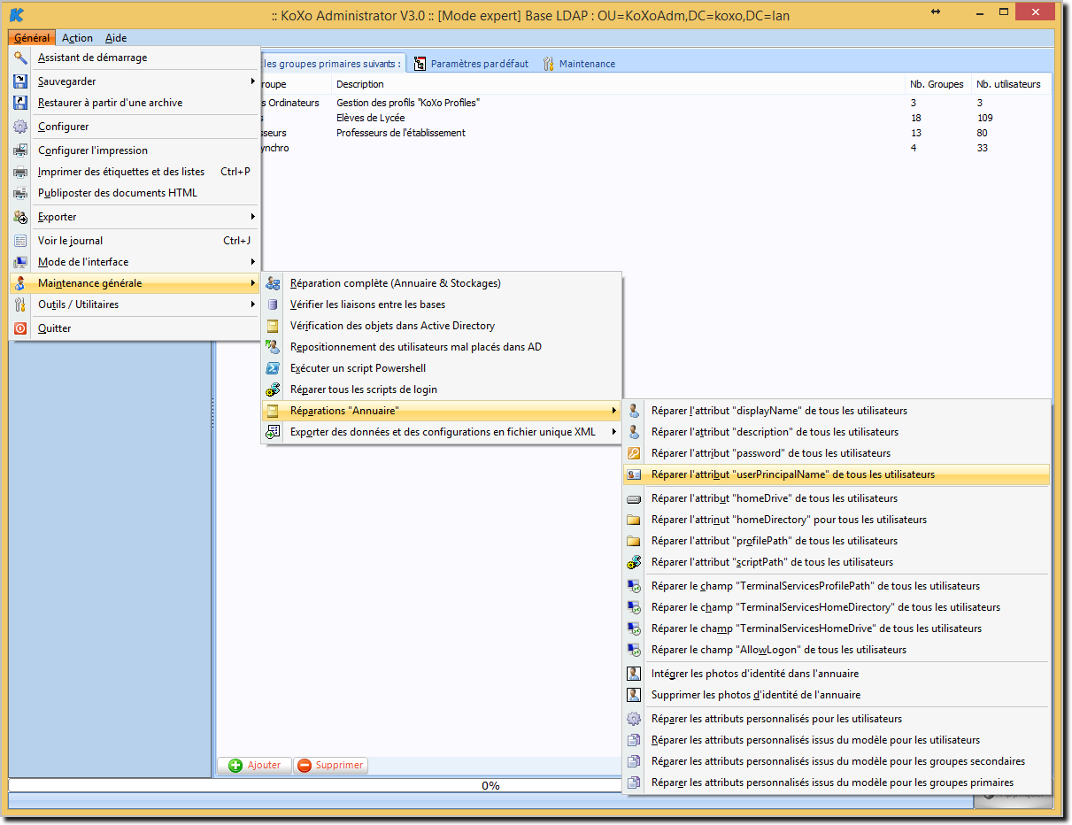Click the export icon beside Exporter
This screenshot has height=825, width=1072.
coord(20,217)
